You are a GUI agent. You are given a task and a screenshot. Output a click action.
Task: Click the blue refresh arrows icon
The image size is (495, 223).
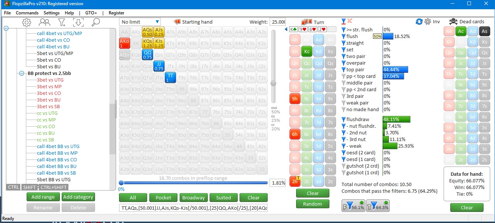[419, 22]
